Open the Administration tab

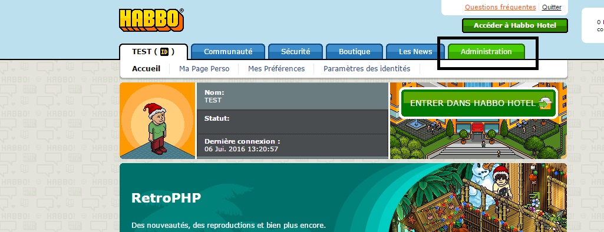click(486, 52)
